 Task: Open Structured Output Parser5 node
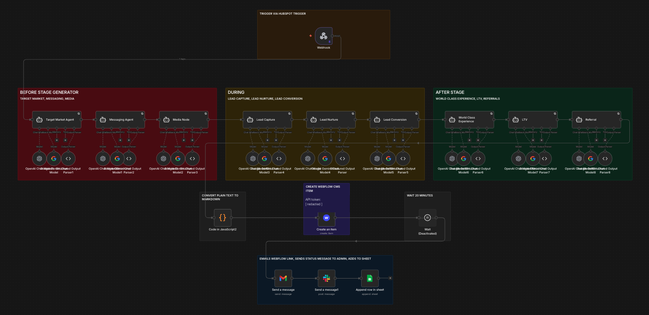[x=403, y=159]
